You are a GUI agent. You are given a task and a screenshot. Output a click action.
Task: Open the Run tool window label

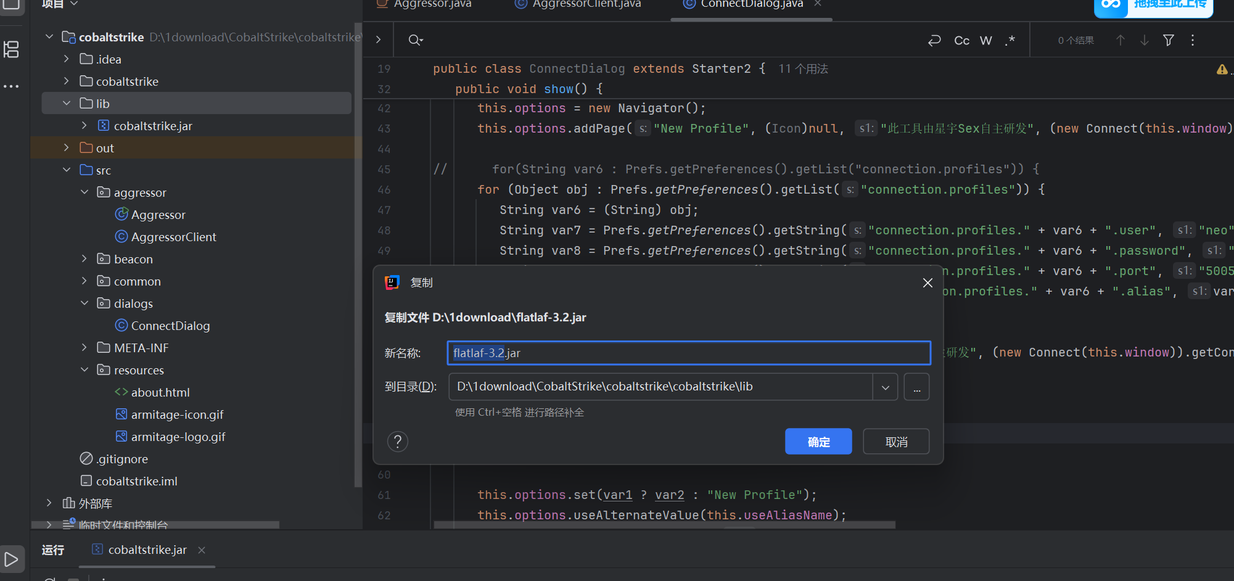click(x=53, y=550)
